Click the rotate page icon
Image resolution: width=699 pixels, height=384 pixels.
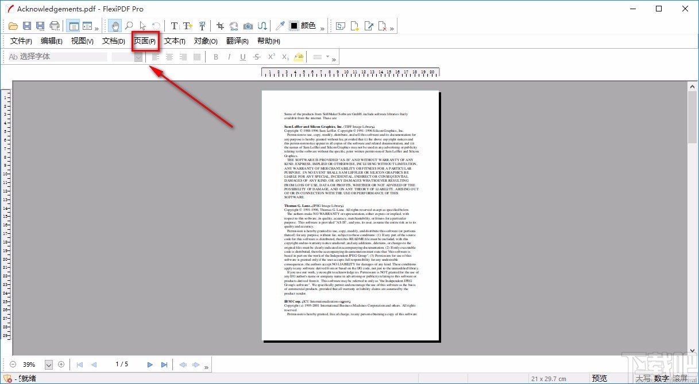pos(341,26)
